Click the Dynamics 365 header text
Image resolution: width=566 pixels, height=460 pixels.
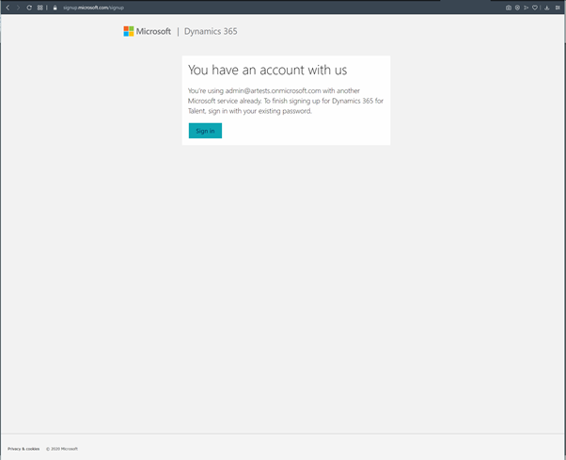tap(211, 31)
